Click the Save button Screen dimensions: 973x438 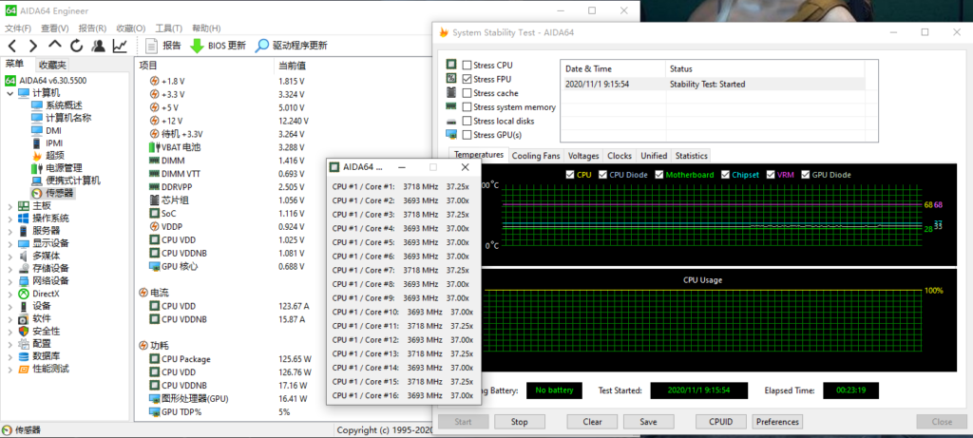pos(648,422)
